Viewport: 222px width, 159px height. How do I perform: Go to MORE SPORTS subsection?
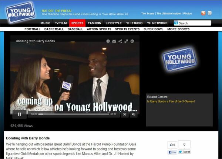click(178, 29)
